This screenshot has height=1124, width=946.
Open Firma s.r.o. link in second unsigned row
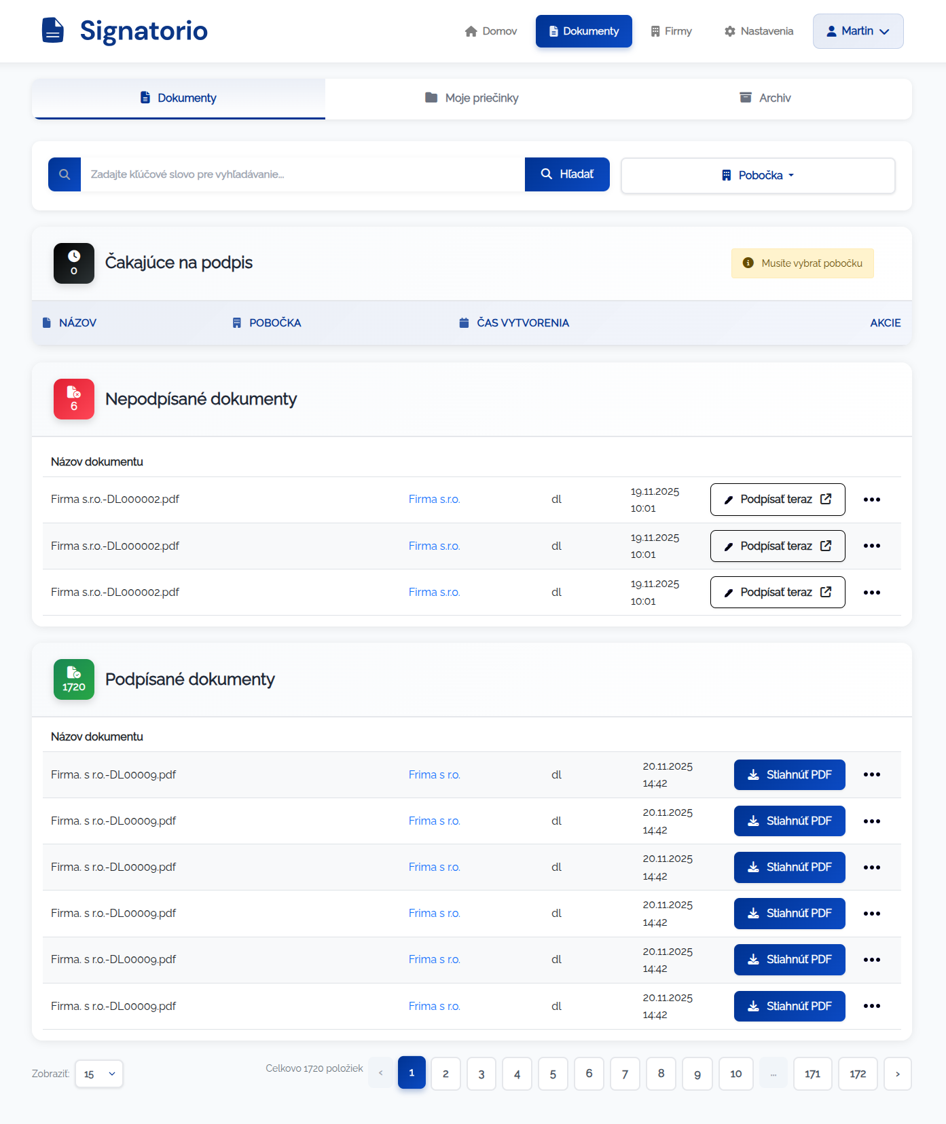pos(435,546)
